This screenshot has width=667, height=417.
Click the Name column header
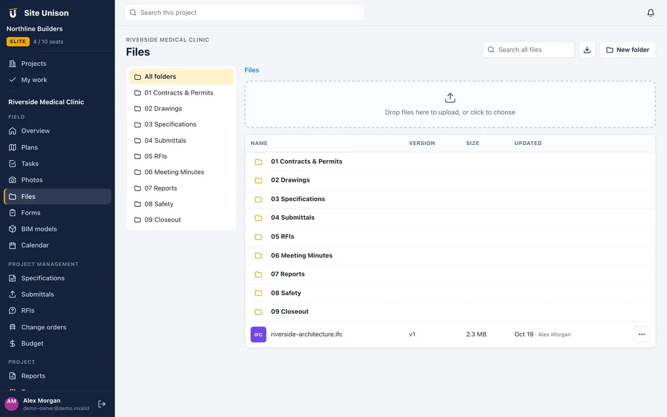259,143
